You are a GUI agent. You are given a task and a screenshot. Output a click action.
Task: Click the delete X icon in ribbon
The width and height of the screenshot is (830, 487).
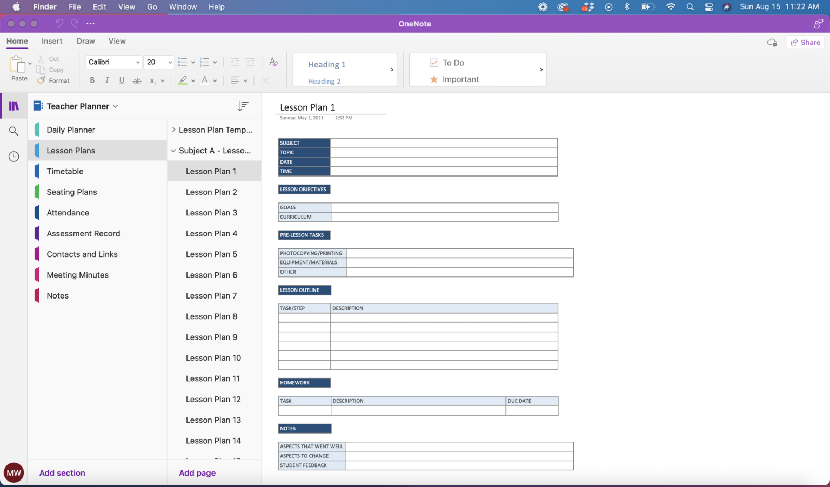(265, 80)
